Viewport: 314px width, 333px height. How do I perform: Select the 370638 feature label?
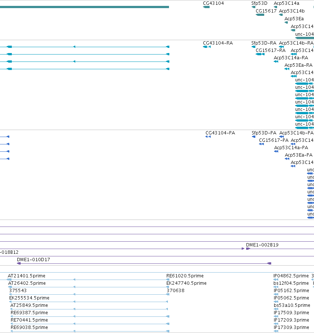pyautogui.click(x=175, y=290)
